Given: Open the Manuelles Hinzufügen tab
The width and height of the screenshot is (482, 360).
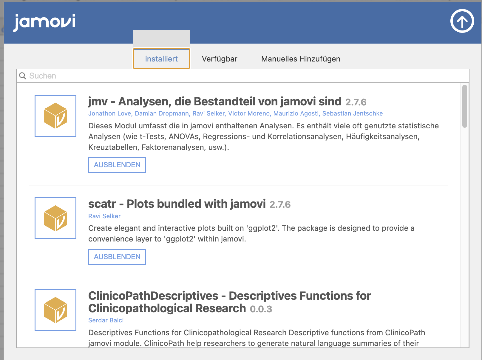Looking at the screenshot, I should click(301, 59).
